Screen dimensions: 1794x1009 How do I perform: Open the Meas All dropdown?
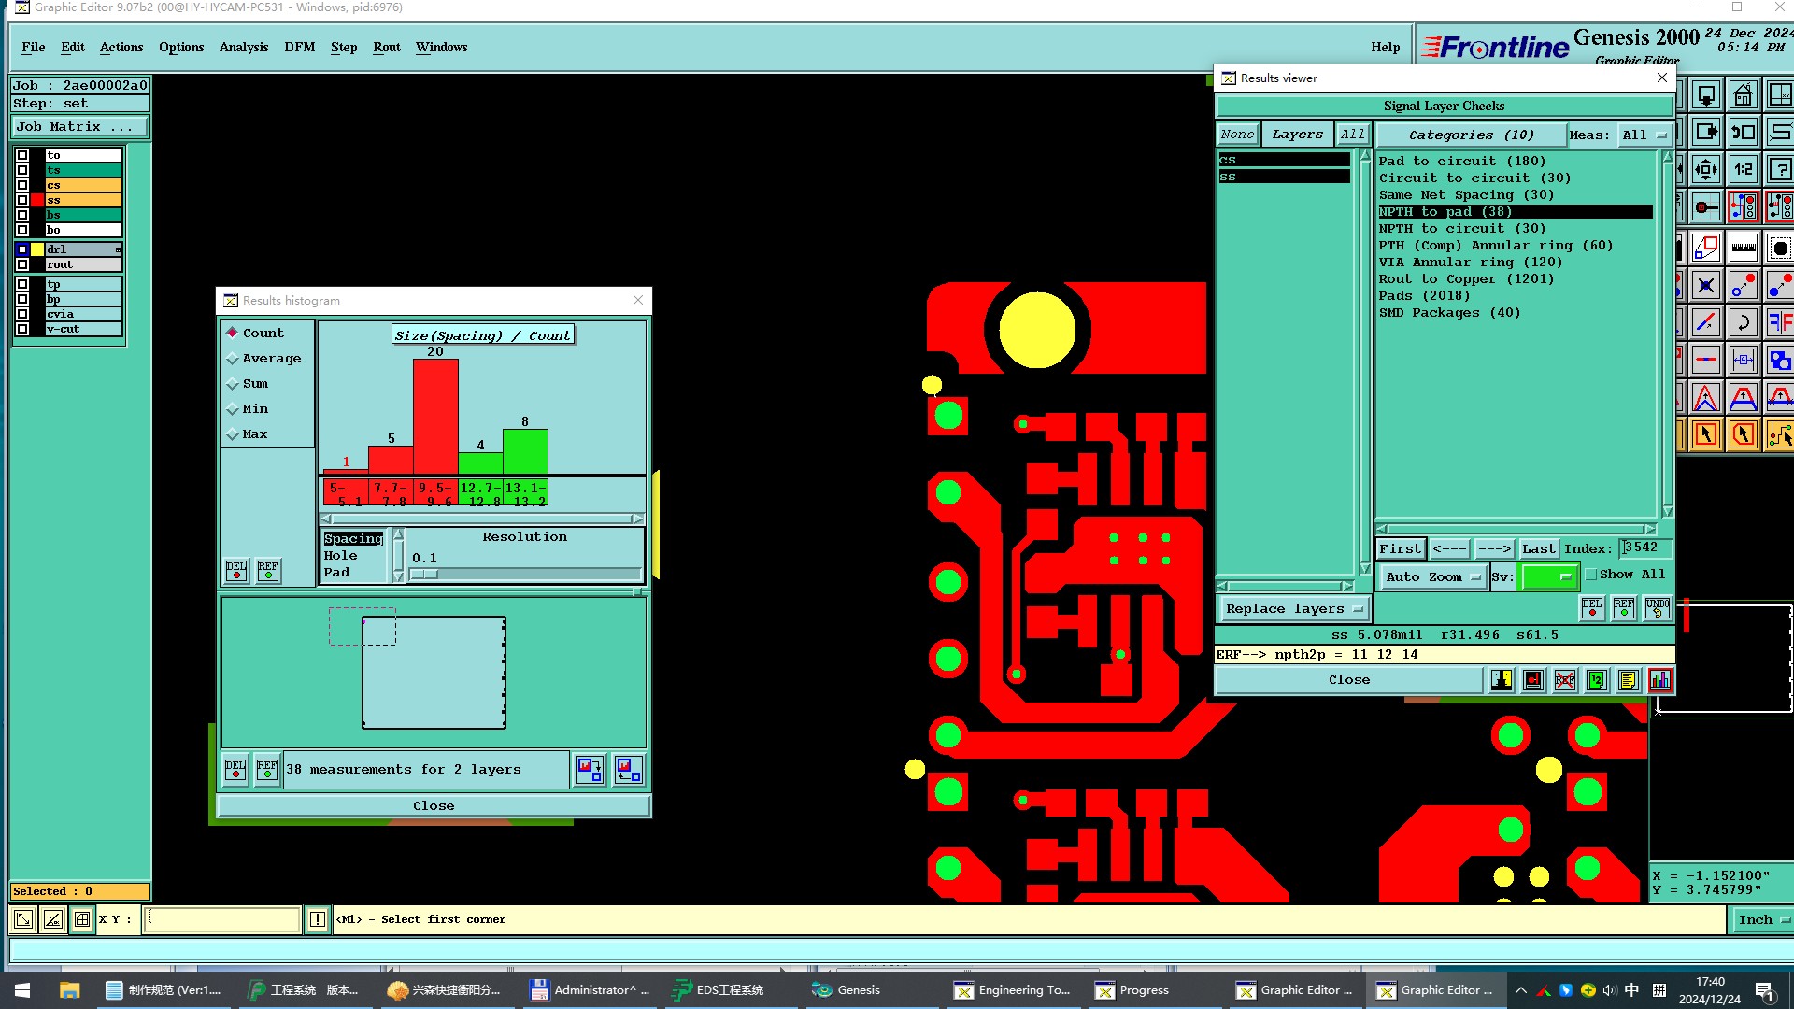pos(1644,135)
